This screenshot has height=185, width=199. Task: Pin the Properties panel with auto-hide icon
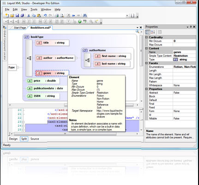[x=191, y=27]
